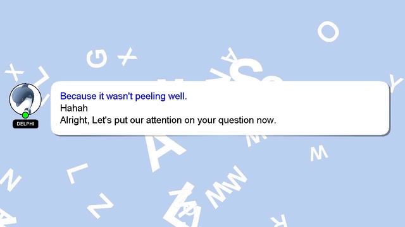
Task: Click the floating X beside the G
Action: [127, 56]
